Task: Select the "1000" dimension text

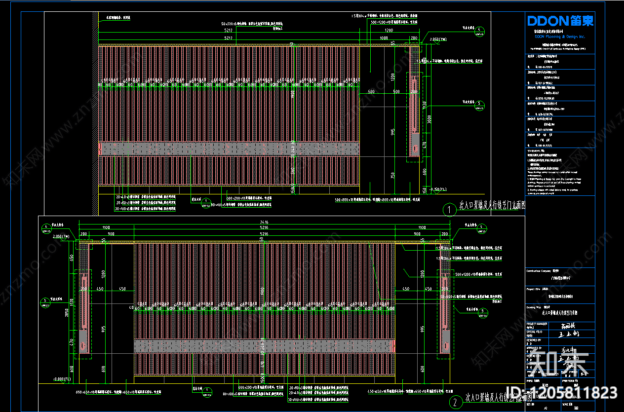Action: [x=384, y=38]
